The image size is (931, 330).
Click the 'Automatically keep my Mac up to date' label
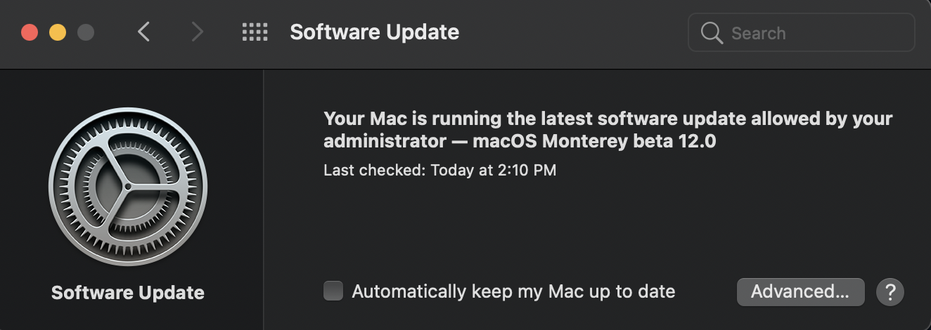pos(513,291)
